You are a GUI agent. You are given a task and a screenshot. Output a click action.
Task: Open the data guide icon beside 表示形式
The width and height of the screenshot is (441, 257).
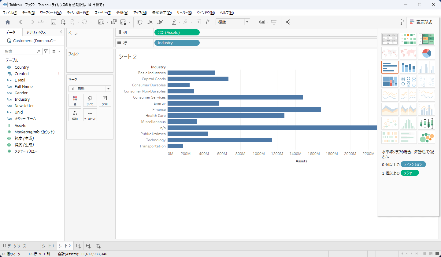pyautogui.click(x=401, y=22)
